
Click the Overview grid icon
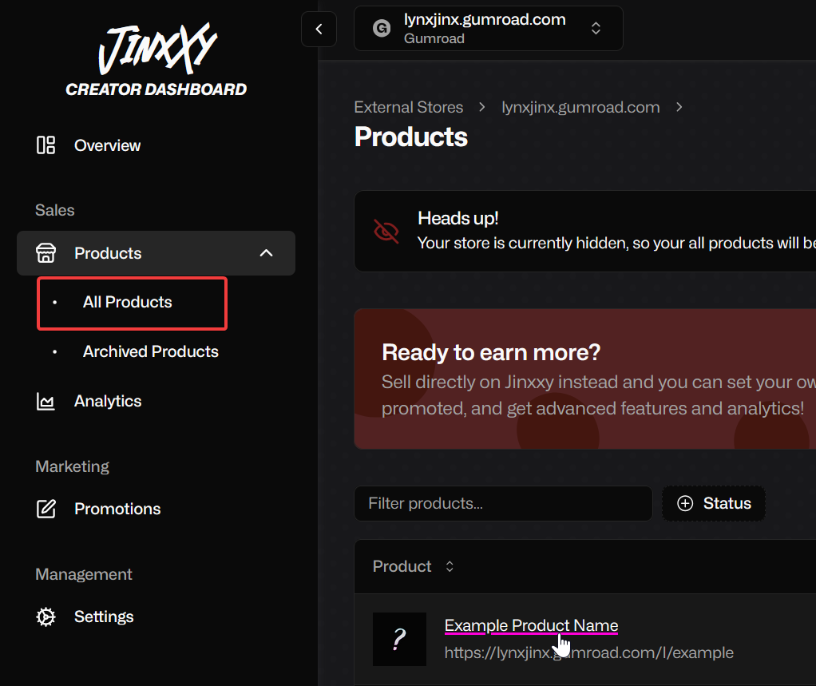(x=46, y=145)
